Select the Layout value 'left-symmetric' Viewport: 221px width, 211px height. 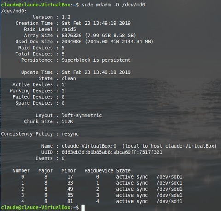[x=81, y=115]
